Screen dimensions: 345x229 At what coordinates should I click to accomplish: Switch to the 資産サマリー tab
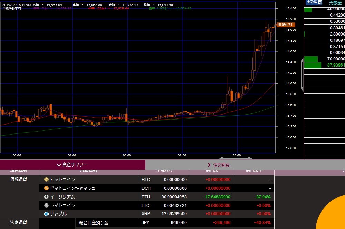(x=72, y=165)
